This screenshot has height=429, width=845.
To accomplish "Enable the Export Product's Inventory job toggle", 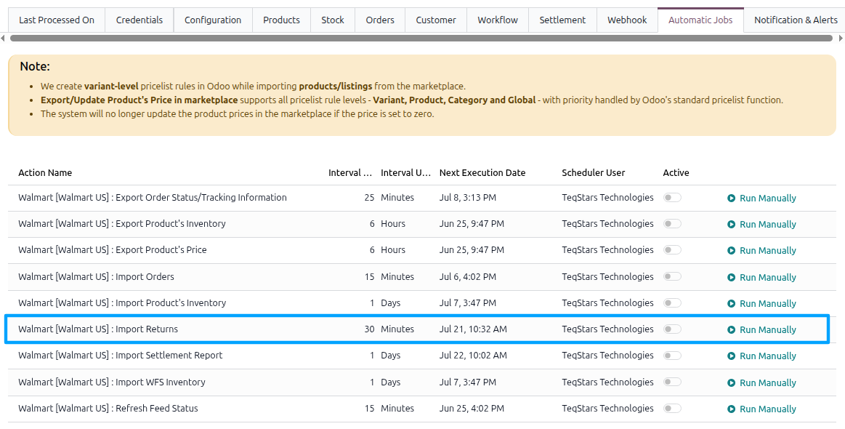I will click(672, 223).
